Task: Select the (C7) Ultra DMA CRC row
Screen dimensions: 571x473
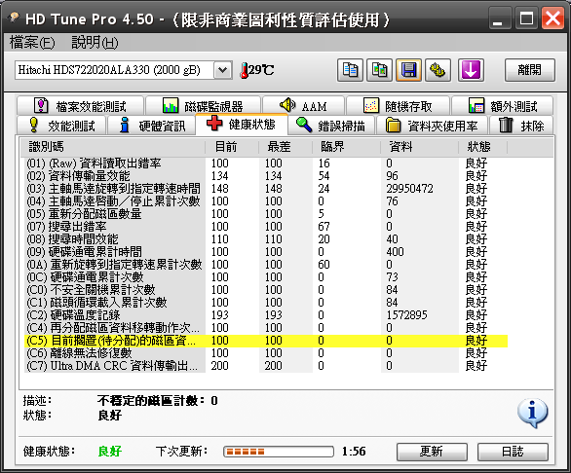Action: click(x=266, y=366)
